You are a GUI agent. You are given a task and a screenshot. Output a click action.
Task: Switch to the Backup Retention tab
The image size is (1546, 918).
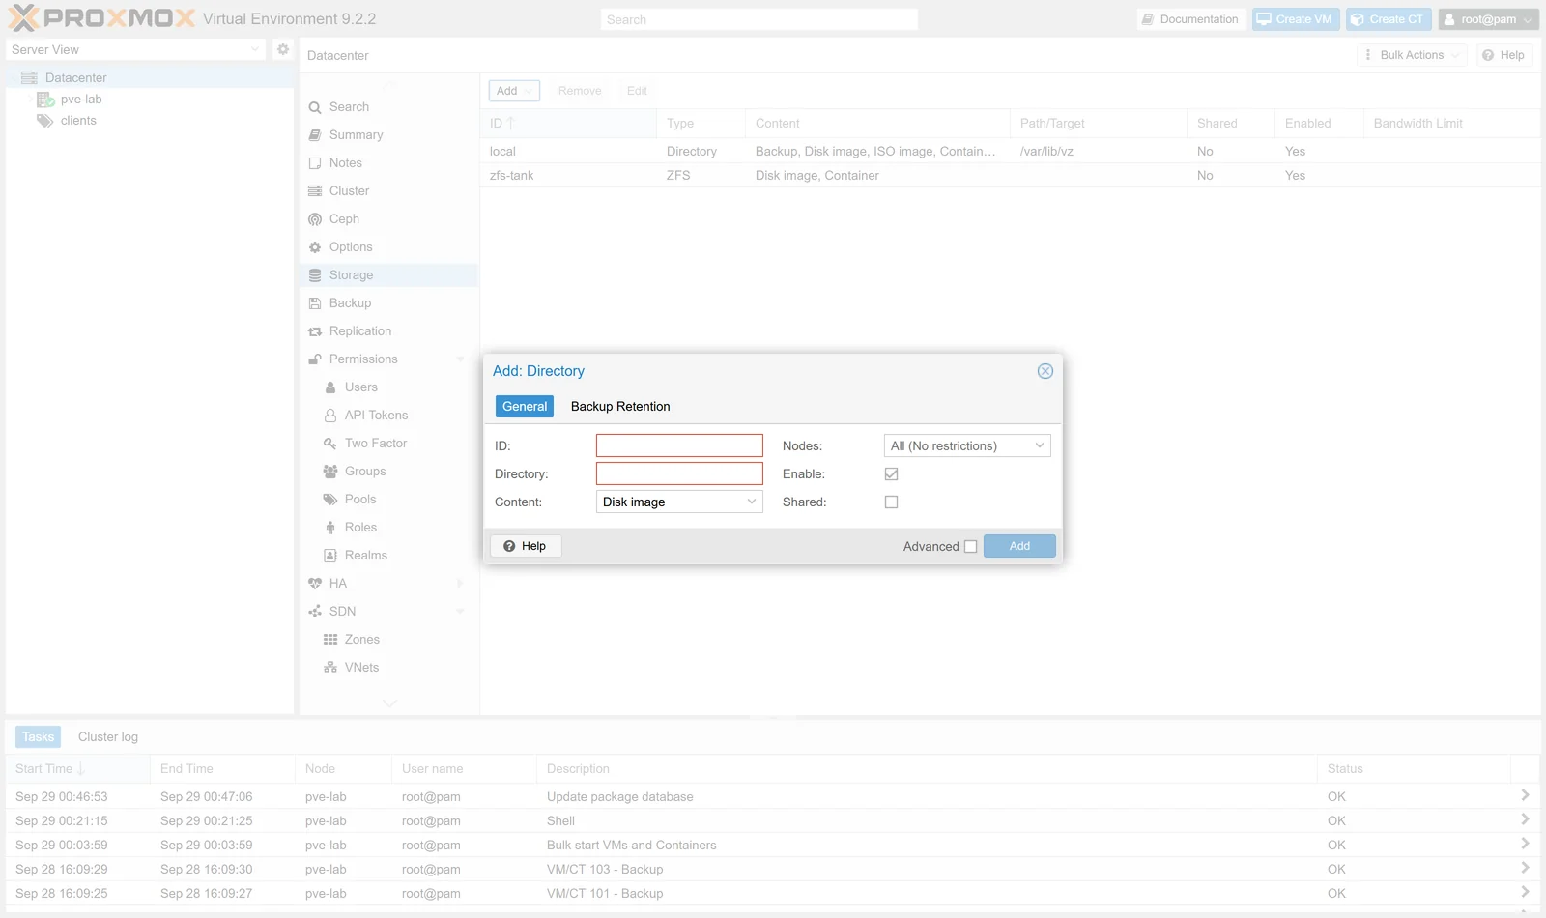click(620, 407)
